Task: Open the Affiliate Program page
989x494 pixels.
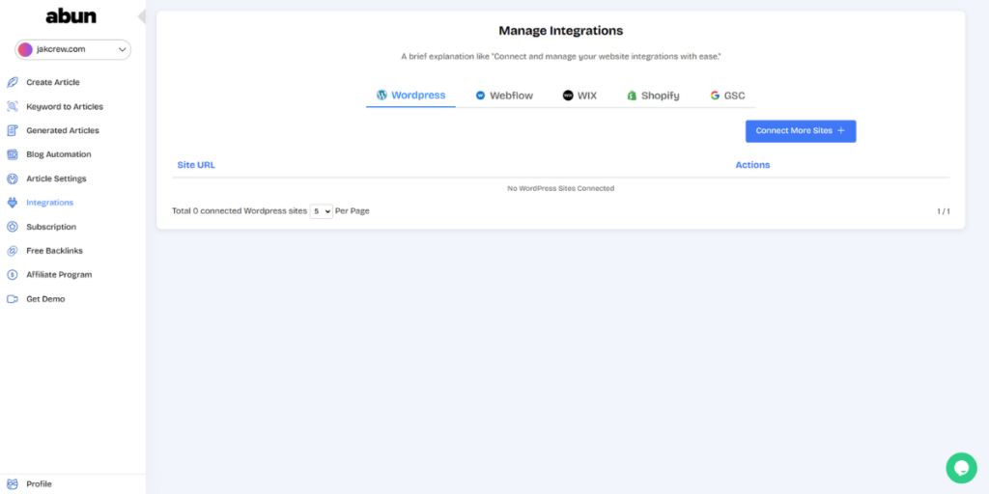Action: click(59, 275)
